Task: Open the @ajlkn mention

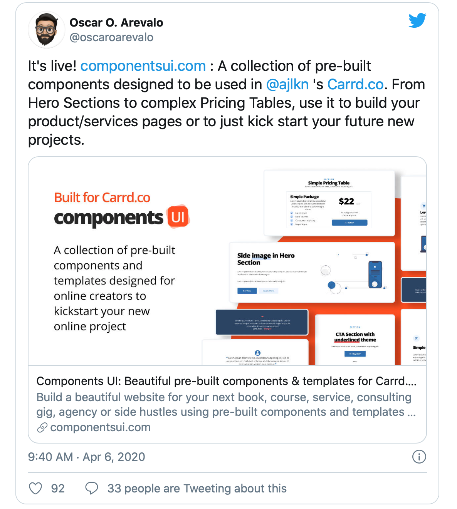Action: (x=287, y=85)
